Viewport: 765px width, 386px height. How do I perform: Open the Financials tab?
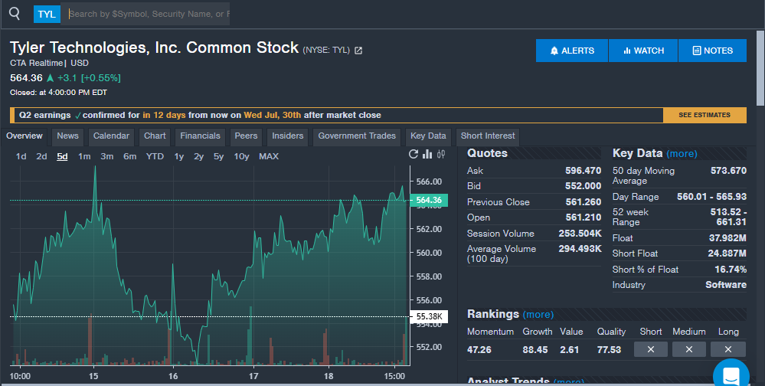coord(200,136)
